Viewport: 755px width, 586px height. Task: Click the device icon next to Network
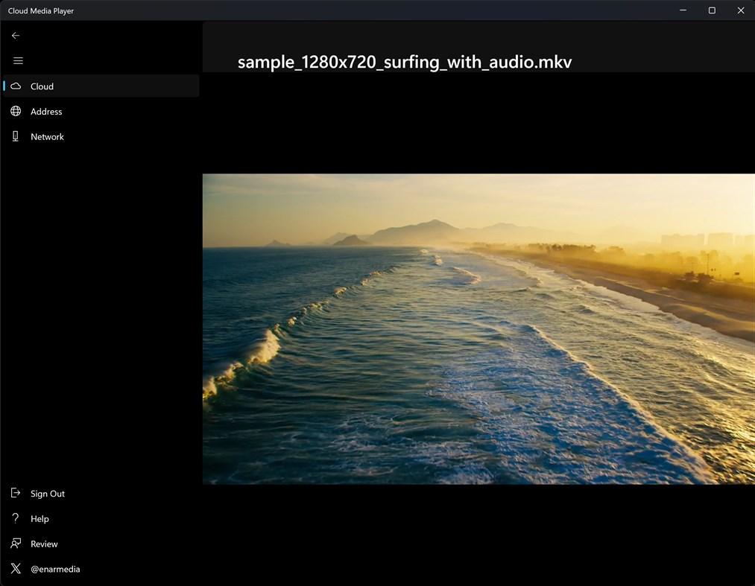pyautogui.click(x=15, y=136)
